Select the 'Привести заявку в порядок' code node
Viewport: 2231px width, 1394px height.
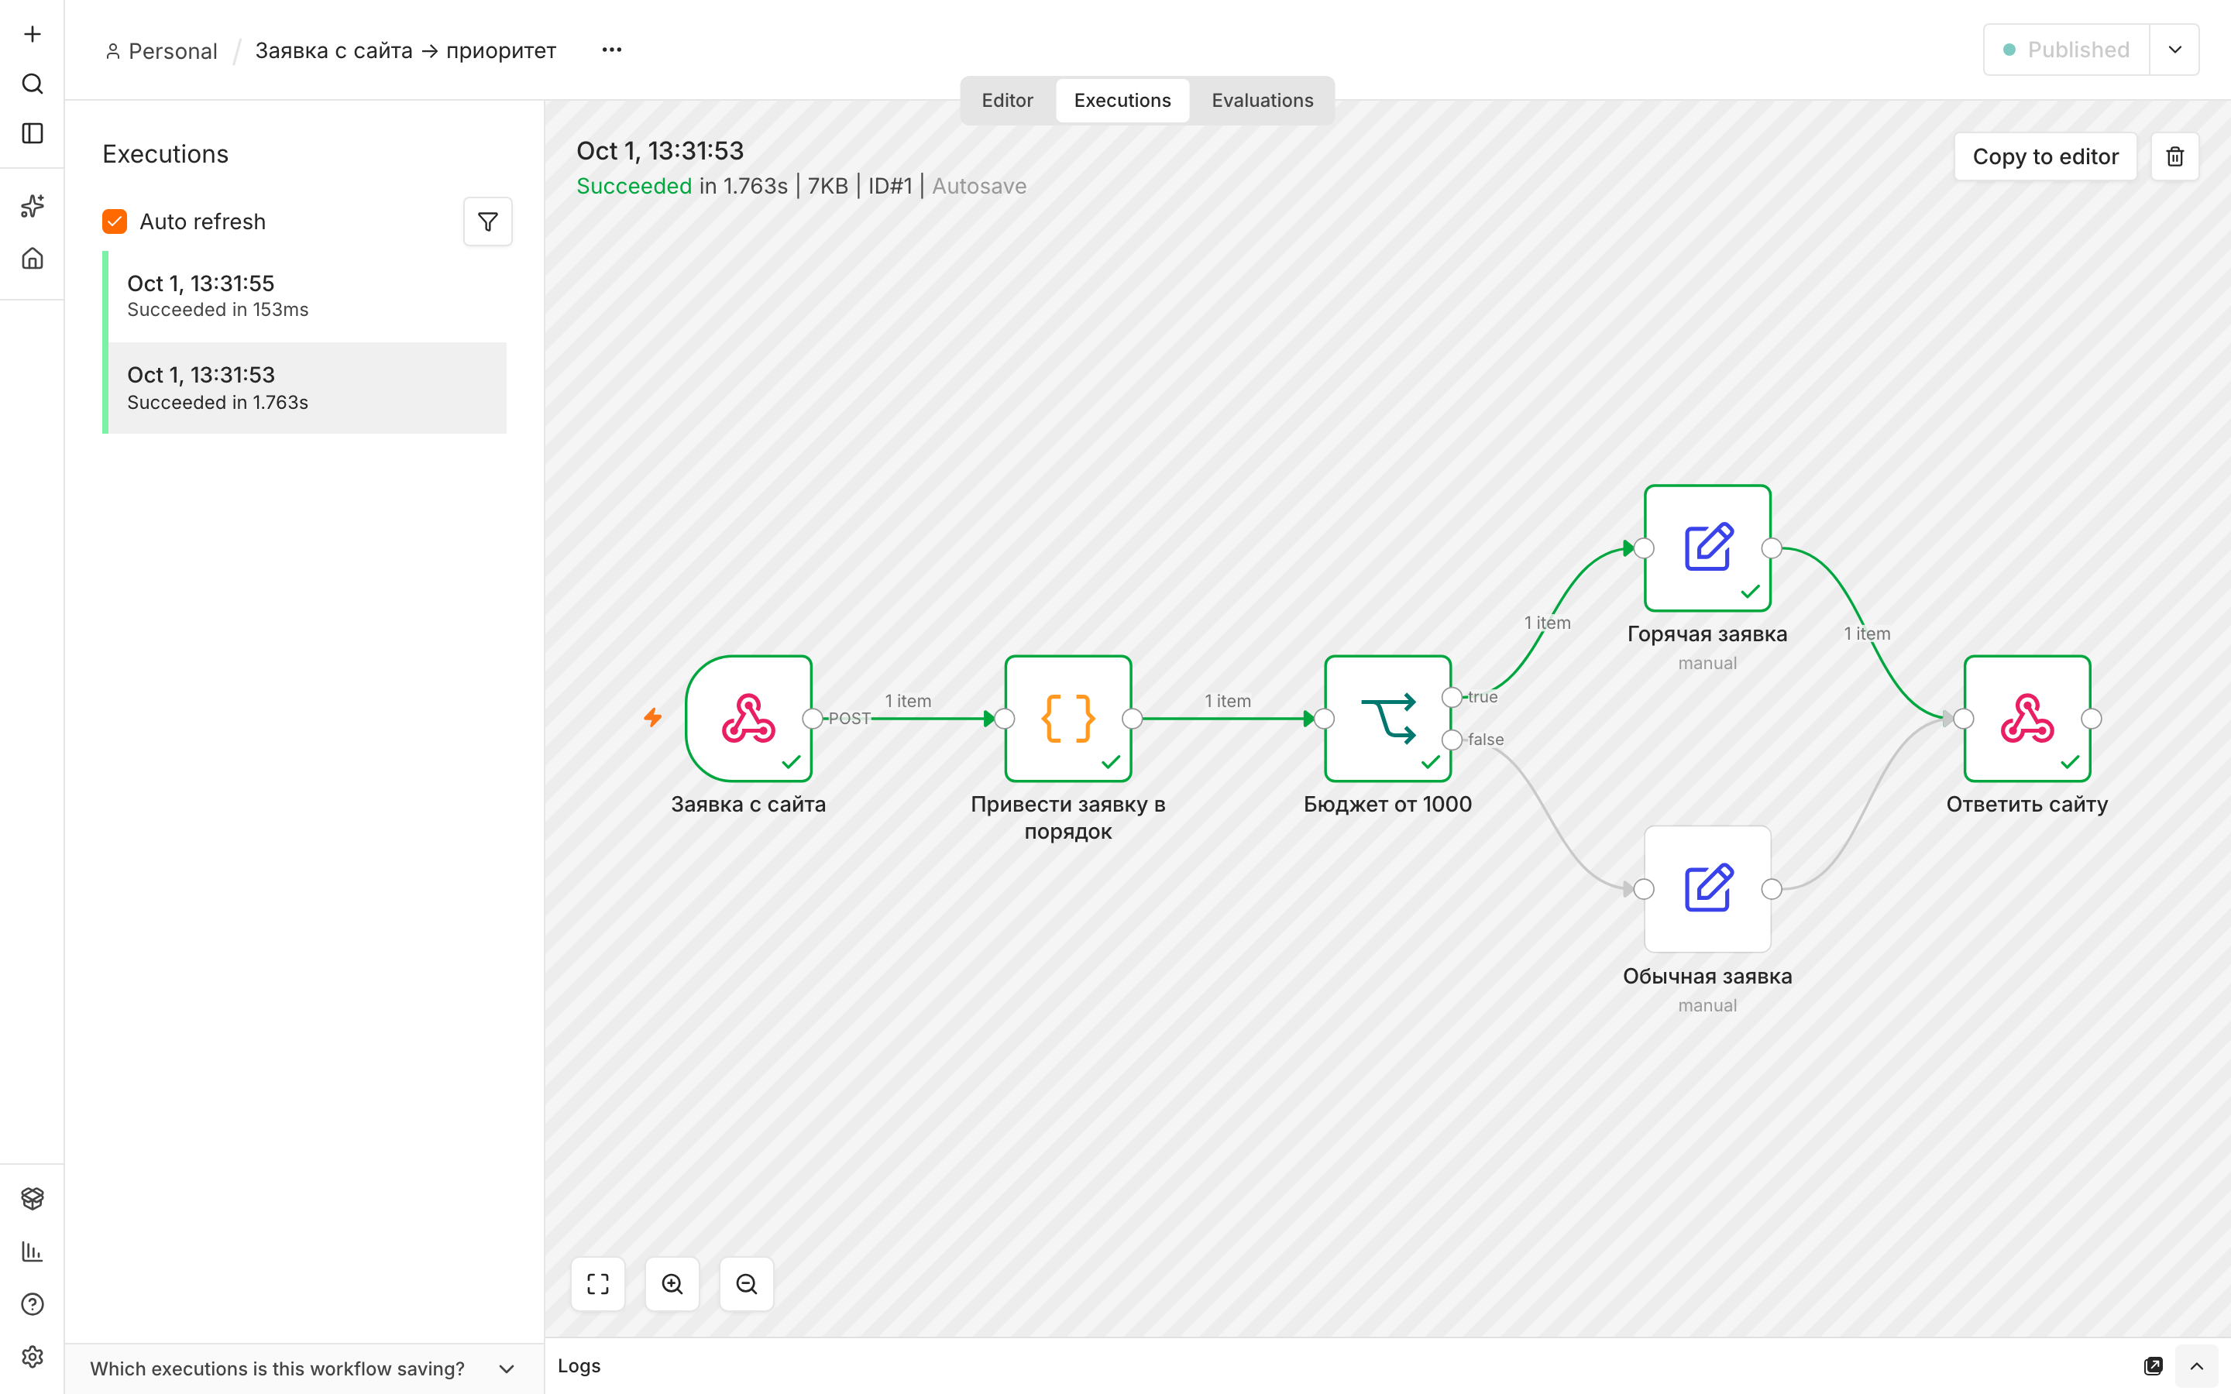tap(1068, 718)
